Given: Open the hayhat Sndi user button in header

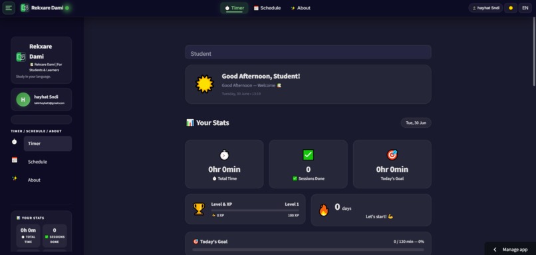Looking at the screenshot, I should (485, 8).
